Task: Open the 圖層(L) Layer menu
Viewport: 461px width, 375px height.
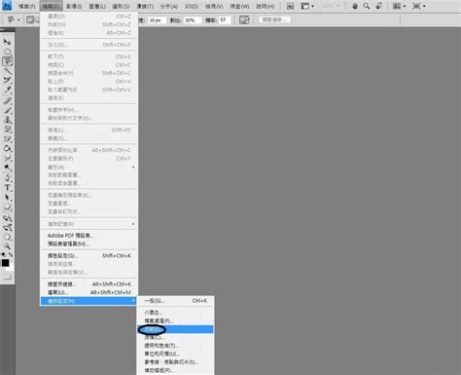Action: (97, 6)
